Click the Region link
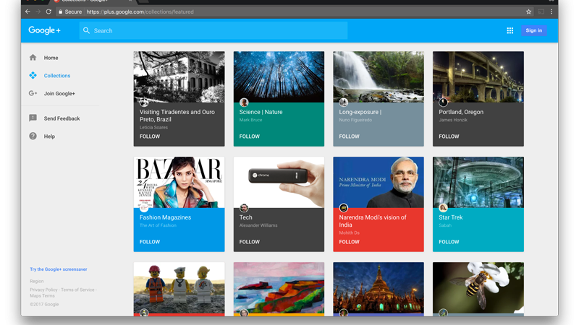 pos(37,281)
